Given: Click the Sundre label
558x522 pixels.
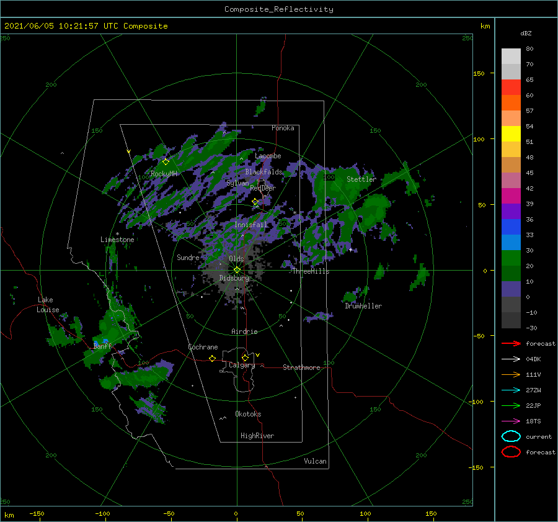Looking at the screenshot, I should [x=188, y=257].
